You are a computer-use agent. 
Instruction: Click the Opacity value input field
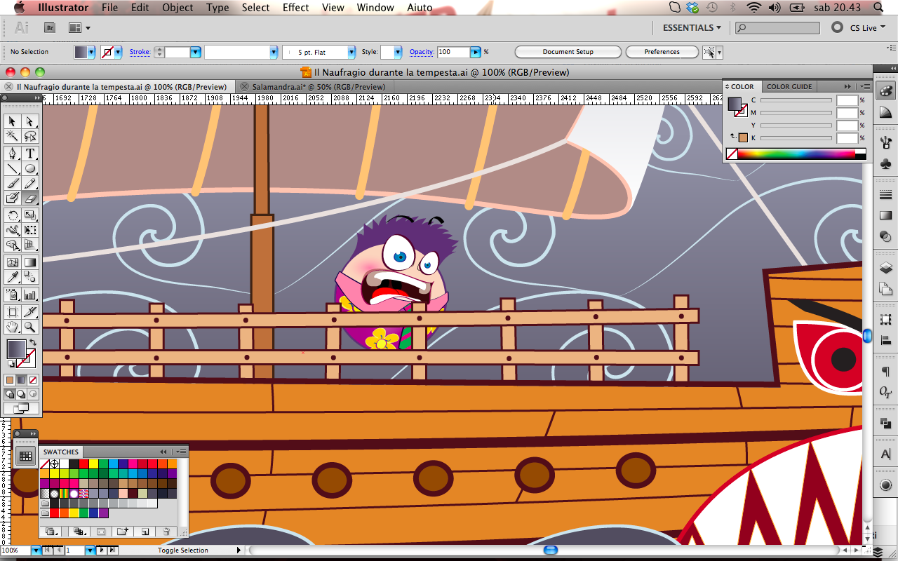tap(453, 52)
